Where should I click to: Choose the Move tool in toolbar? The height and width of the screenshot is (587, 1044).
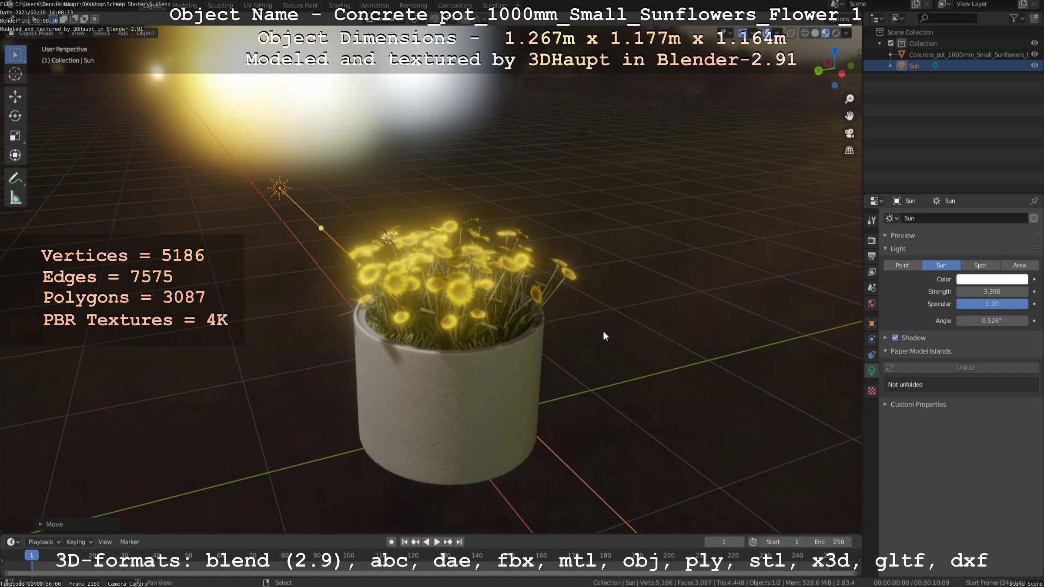pyautogui.click(x=15, y=97)
